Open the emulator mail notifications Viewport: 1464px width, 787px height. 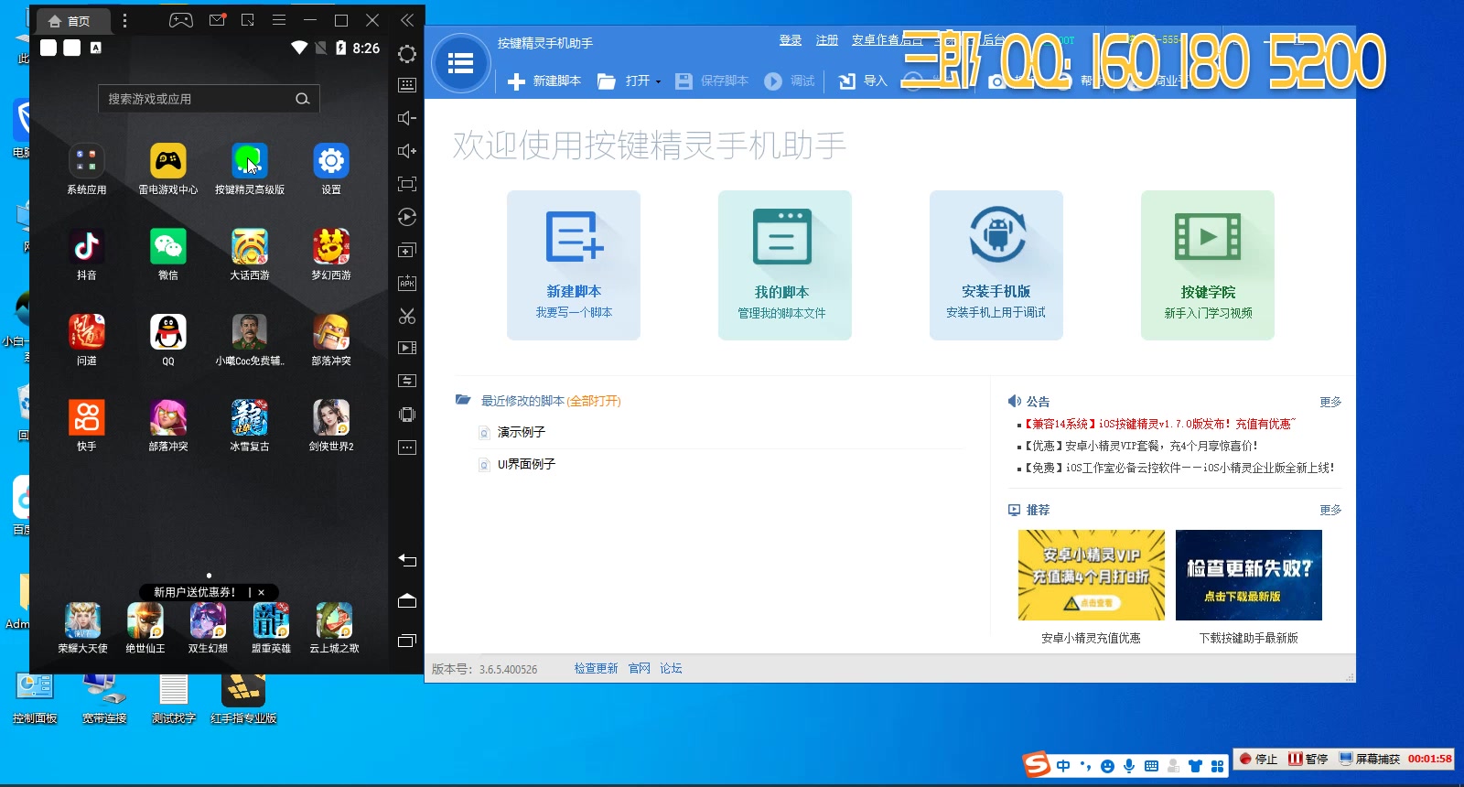[217, 20]
